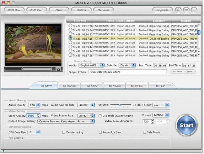Toggle the Safe Mode checkbox

coord(144,132)
